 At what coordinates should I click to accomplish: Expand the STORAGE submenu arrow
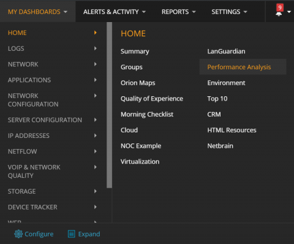96,191
